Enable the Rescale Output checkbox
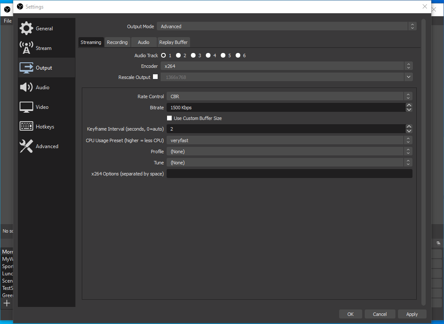This screenshot has height=324, width=444. (x=155, y=77)
